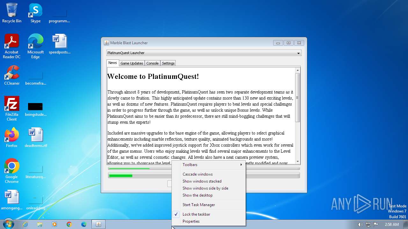Click the volume speaker tray icon
408x229 pixels.
(360, 224)
